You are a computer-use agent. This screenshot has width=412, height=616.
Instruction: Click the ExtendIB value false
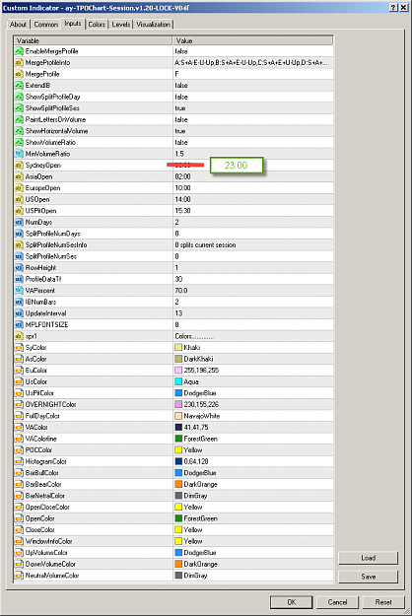pos(181,85)
